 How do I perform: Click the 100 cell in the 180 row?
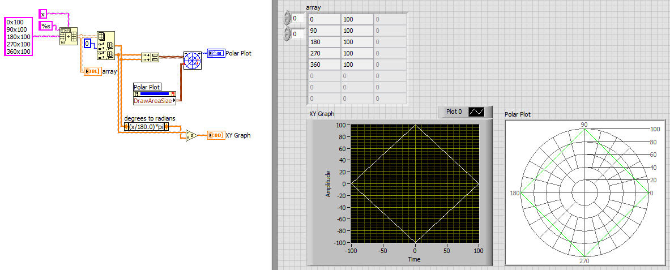(x=357, y=42)
